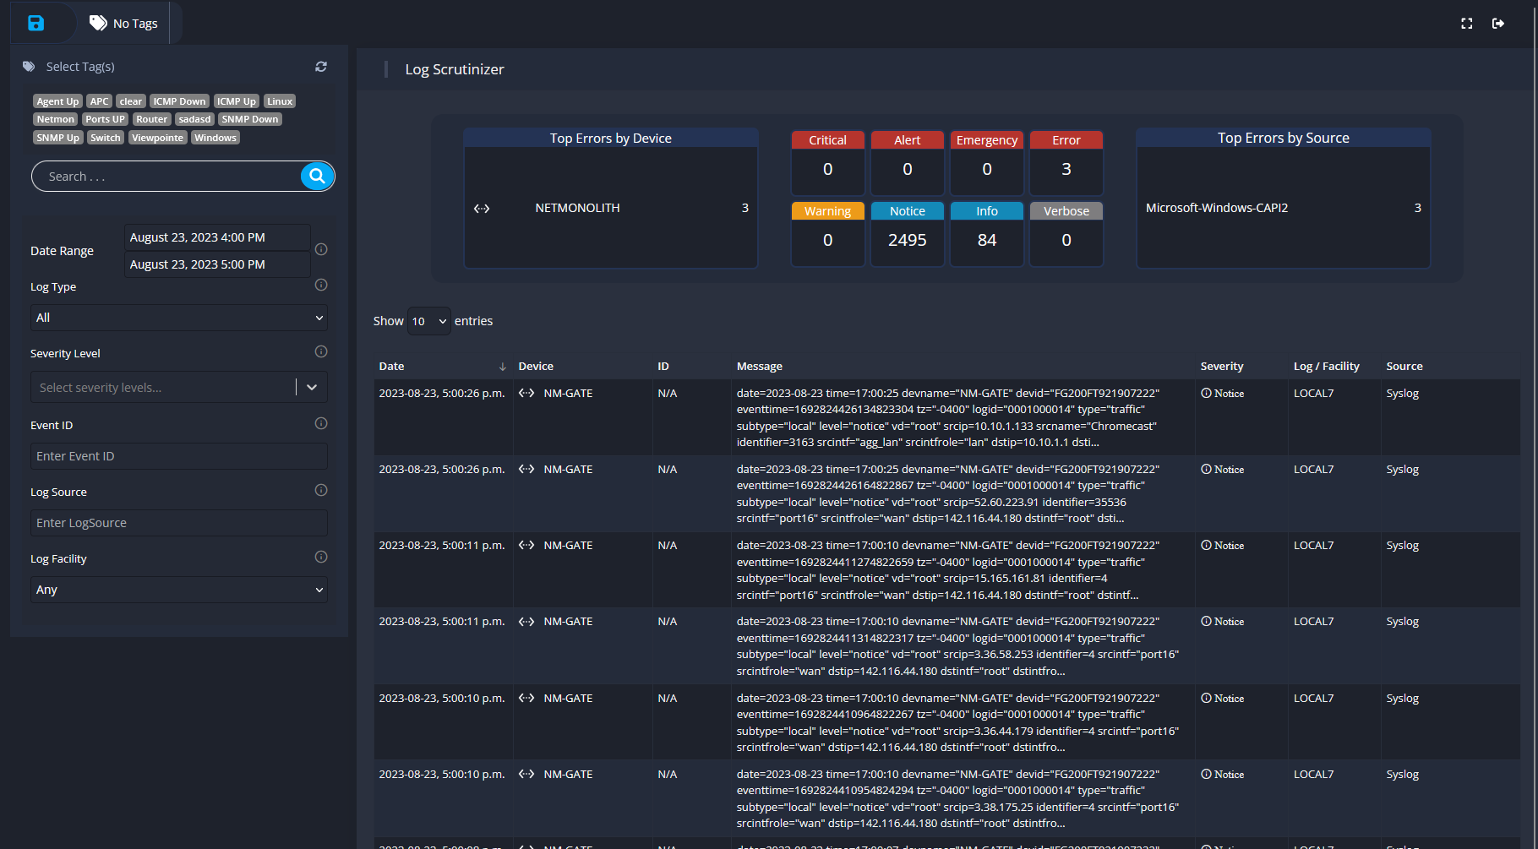
Task: Click the logout exit icon
Action: click(x=1498, y=24)
